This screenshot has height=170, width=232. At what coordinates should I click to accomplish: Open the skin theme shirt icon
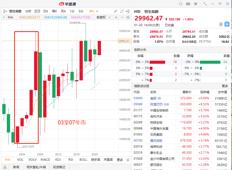196,4
